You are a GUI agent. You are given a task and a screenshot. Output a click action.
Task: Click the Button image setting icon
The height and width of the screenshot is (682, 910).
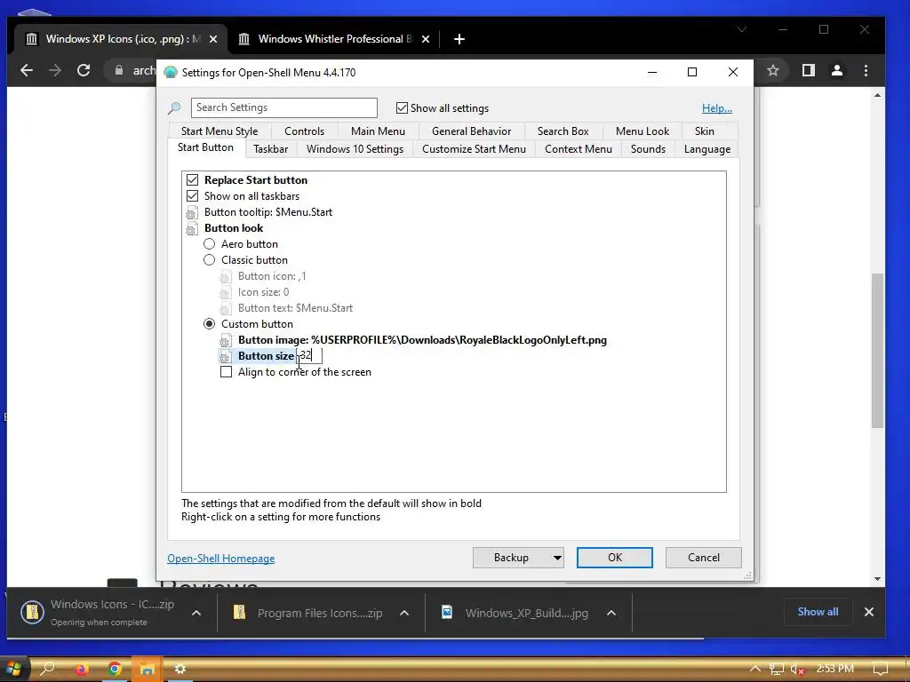point(225,340)
